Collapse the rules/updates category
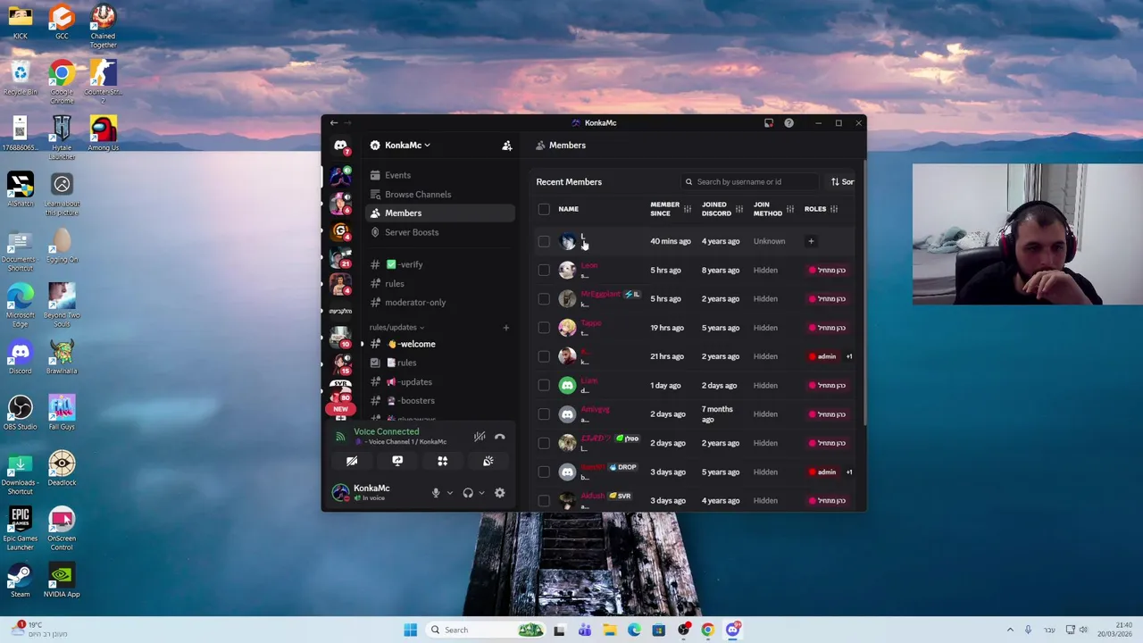The image size is (1143, 643). click(x=396, y=328)
